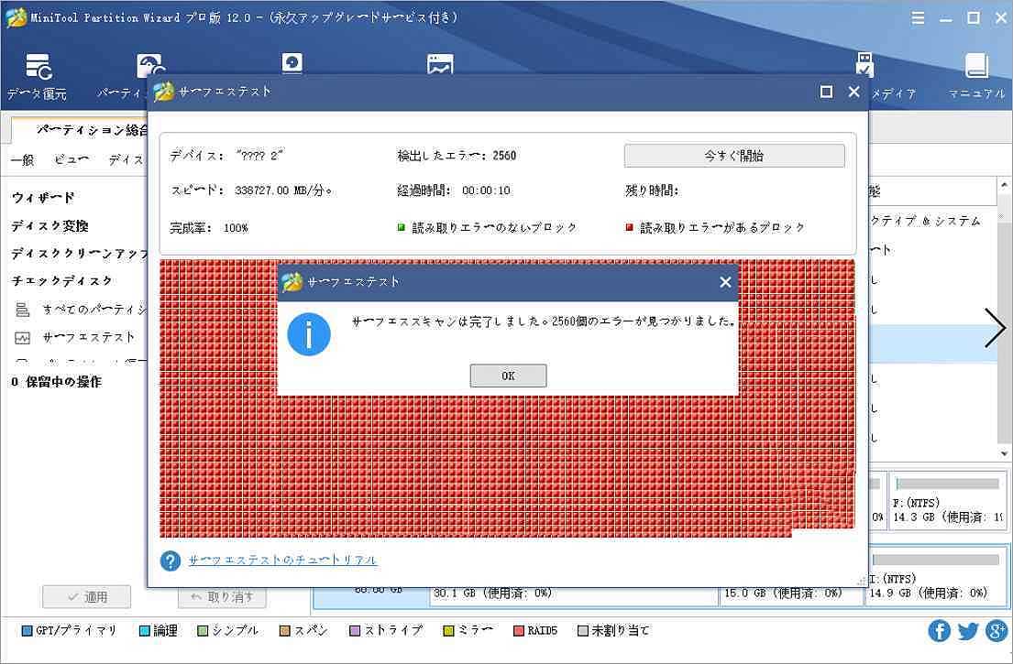The height and width of the screenshot is (664, 1013).
Task: Click the 15.0 GB partition block
Action: tap(791, 595)
